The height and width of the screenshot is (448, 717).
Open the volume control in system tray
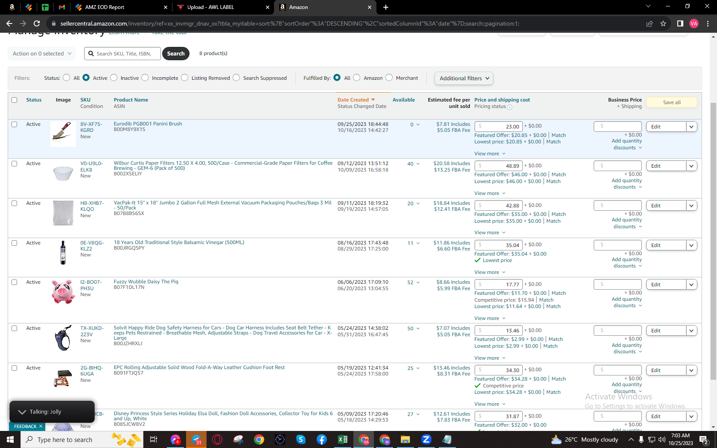662,439
